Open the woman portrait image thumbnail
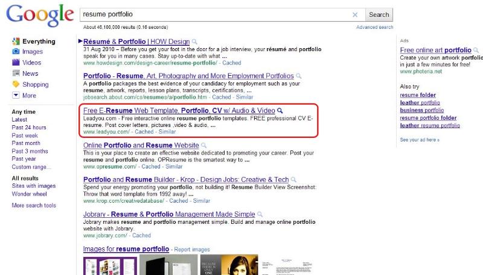 tap(229, 265)
